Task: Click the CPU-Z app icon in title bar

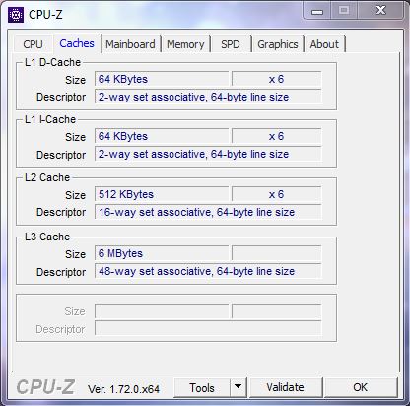Action: click(x=16, y=14)
